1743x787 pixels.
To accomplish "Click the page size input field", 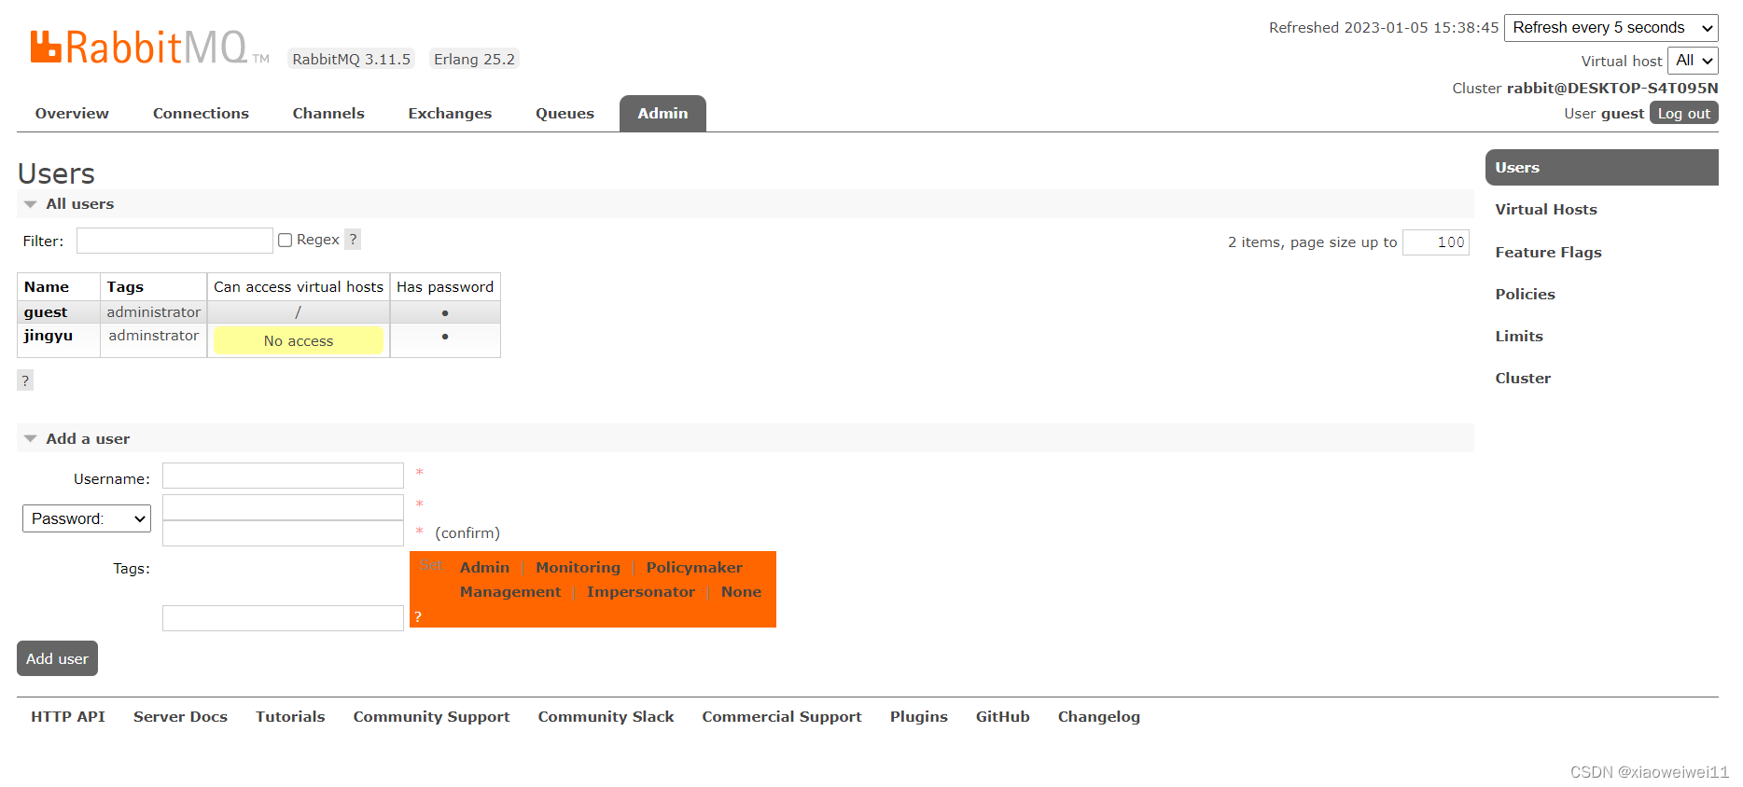I will click(x=1435, y=242).
